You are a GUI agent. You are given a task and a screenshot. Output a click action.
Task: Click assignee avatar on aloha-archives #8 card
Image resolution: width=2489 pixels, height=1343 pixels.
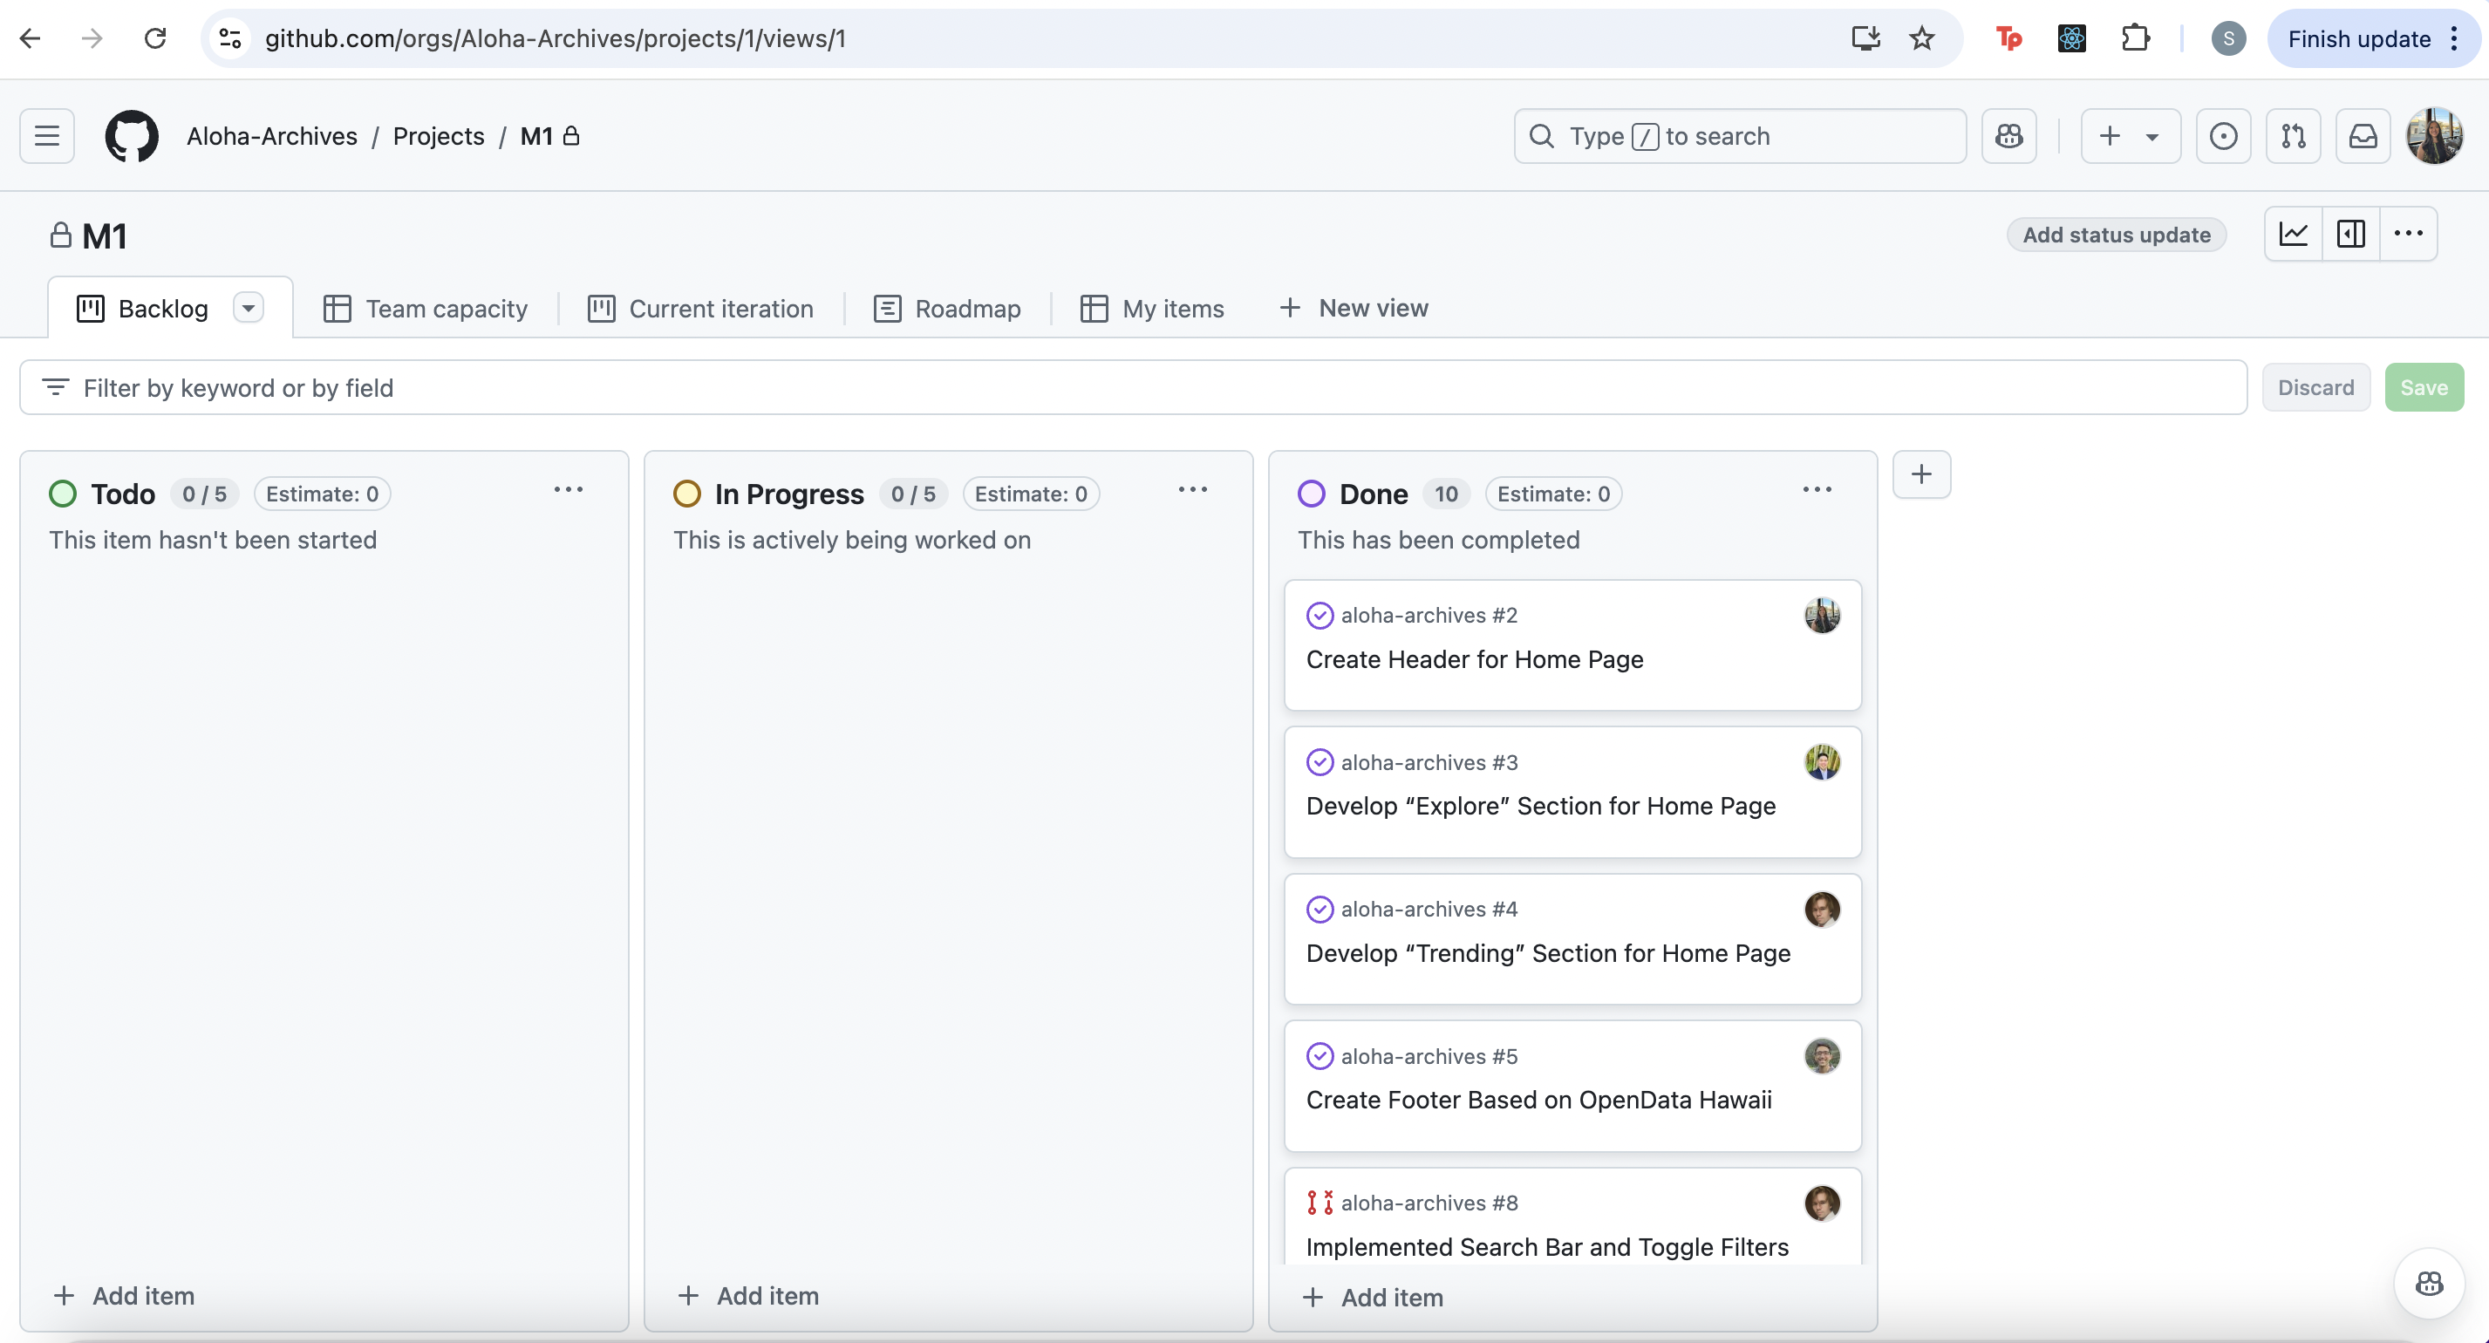click(1821, 1203)
